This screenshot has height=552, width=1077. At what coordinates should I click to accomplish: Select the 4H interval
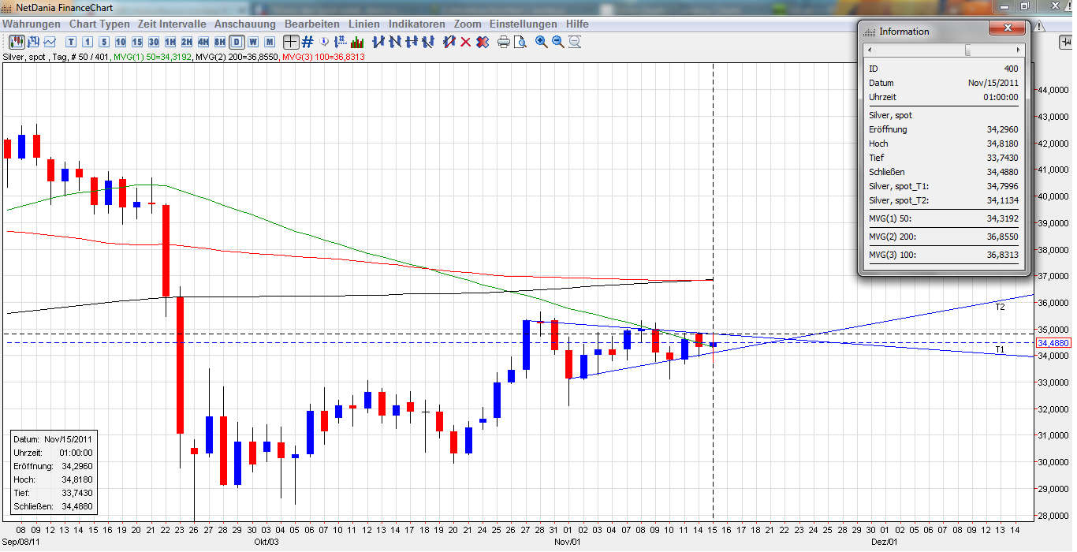click(x=203, y=42)
